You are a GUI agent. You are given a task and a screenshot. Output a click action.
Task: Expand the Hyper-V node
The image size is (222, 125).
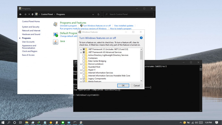tap(81, 70)
